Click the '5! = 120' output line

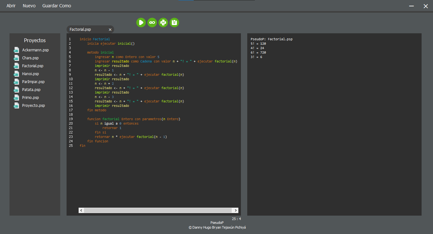click(258, 43)
